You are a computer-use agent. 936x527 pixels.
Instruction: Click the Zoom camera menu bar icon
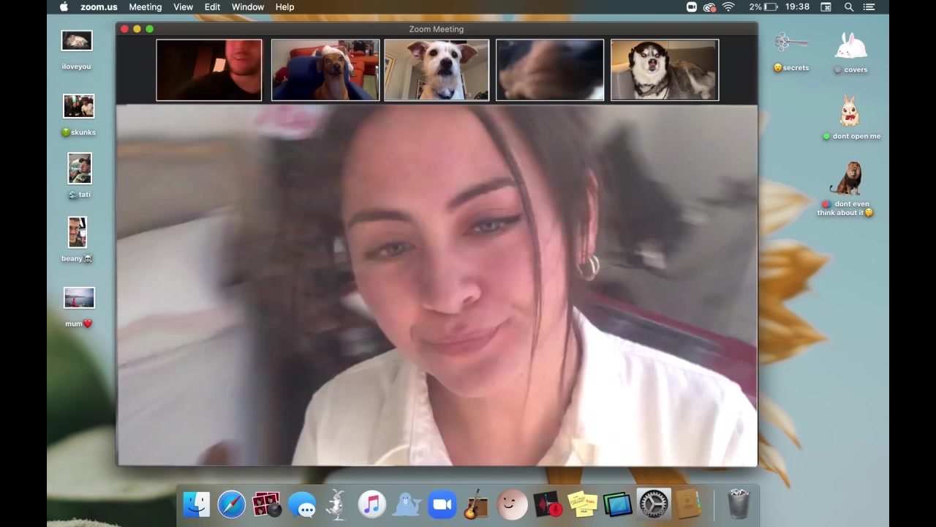(691, 7)
